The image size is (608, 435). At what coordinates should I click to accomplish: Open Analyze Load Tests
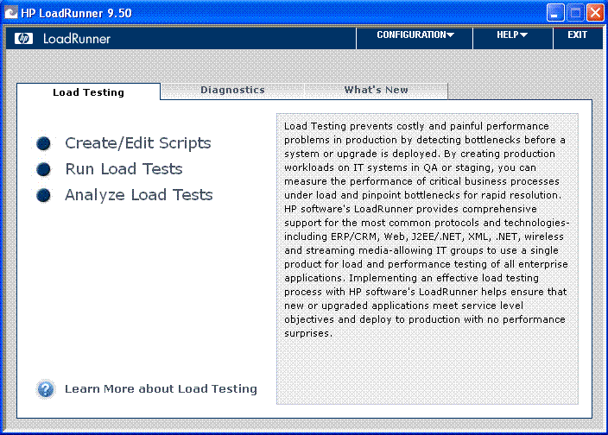pyautogui.click(x=138, y=195)
